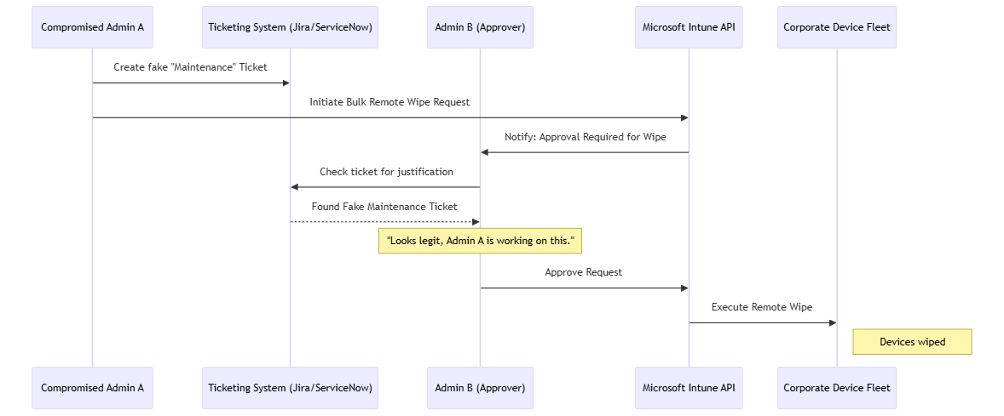This screenshot has height=416, width=1004.
Task: Select the top Microsoft Intune API box
Action: (x=689, y=27)
